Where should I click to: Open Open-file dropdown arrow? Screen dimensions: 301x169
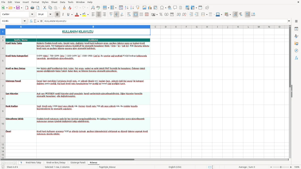point(14,8)
